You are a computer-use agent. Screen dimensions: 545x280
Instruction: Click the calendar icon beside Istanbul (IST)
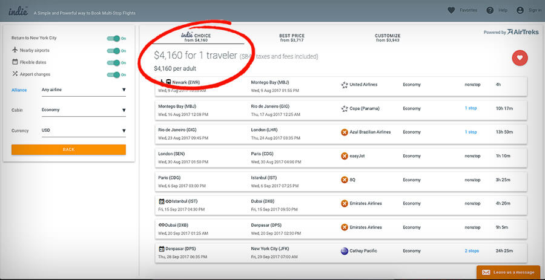(x=161, y=201)
